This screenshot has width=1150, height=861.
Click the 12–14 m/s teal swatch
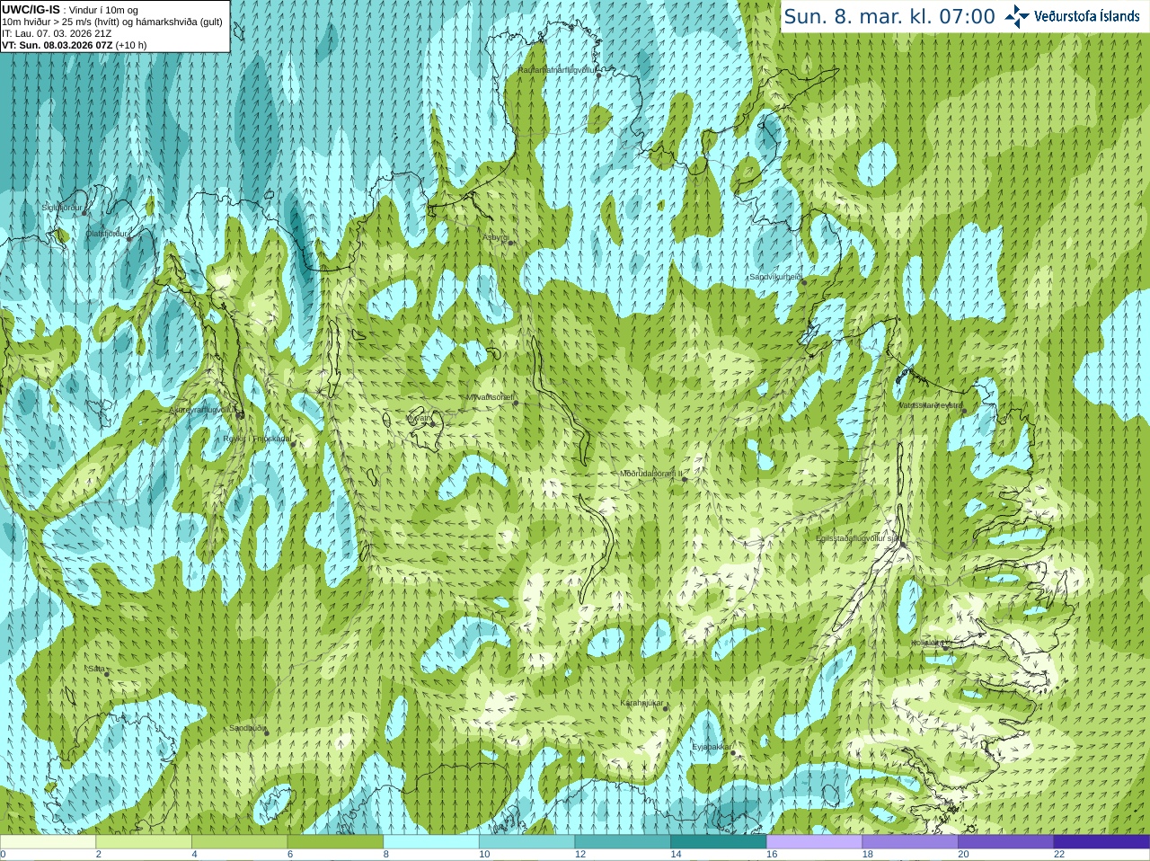pyautogui.click(x=623, y=842)
